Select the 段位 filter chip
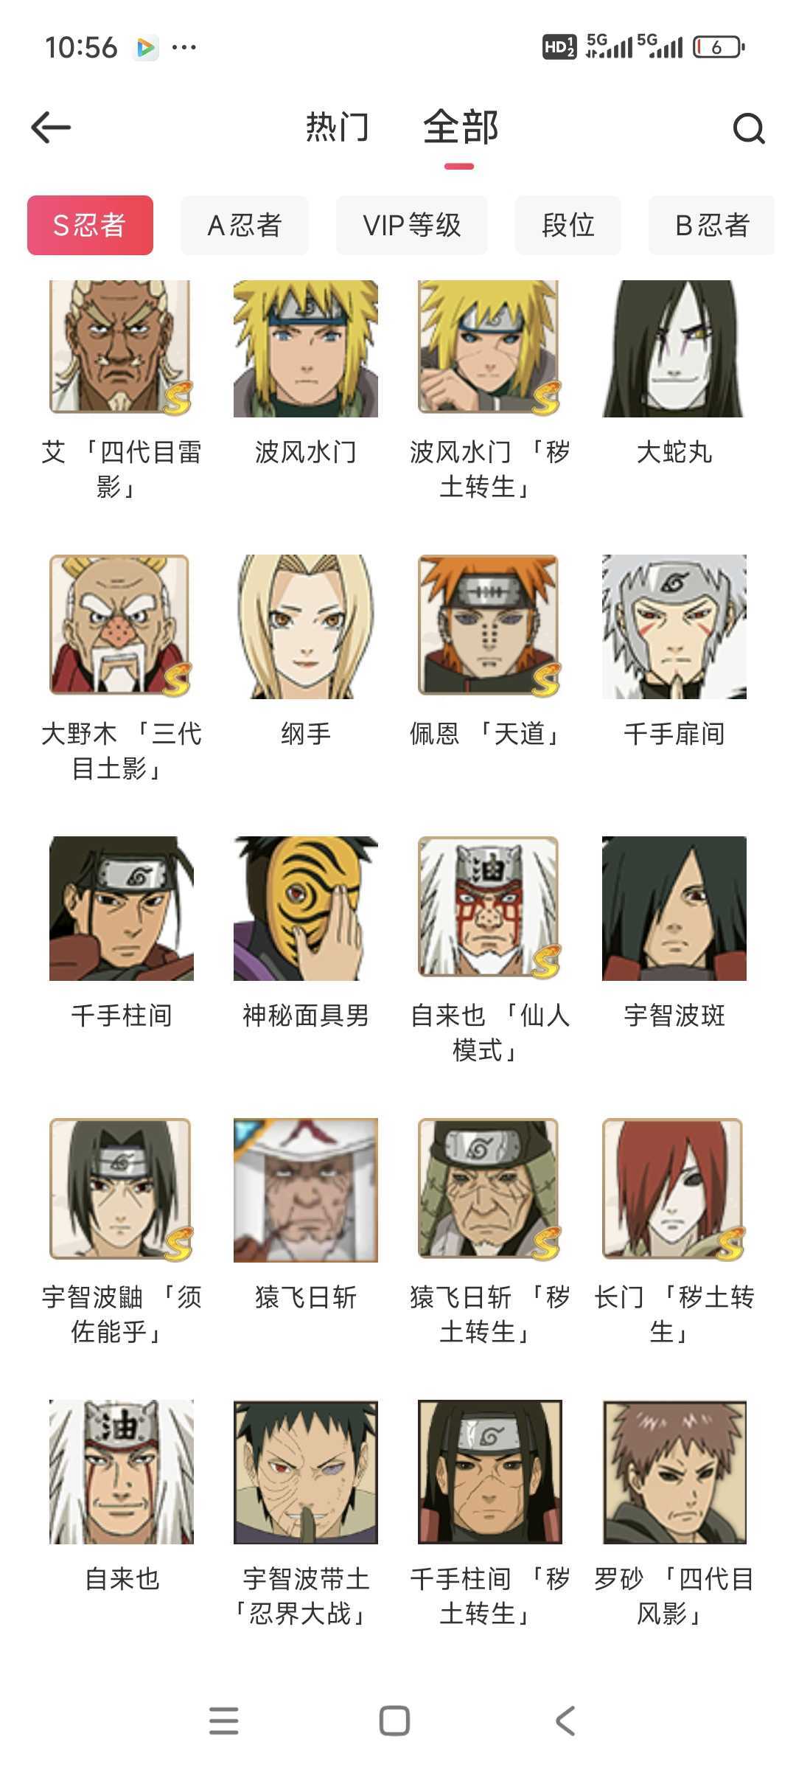The width and height of the screenshot is (796, 1770). tap(568, 225)
